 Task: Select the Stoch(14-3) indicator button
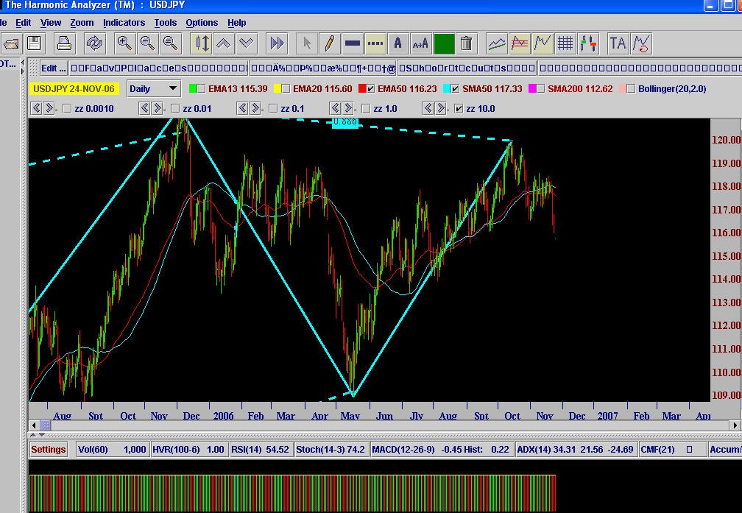(331, 450)
